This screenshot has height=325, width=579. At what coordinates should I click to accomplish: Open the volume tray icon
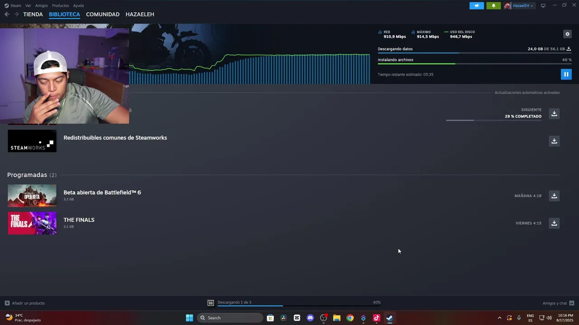(x=549, y=318)
